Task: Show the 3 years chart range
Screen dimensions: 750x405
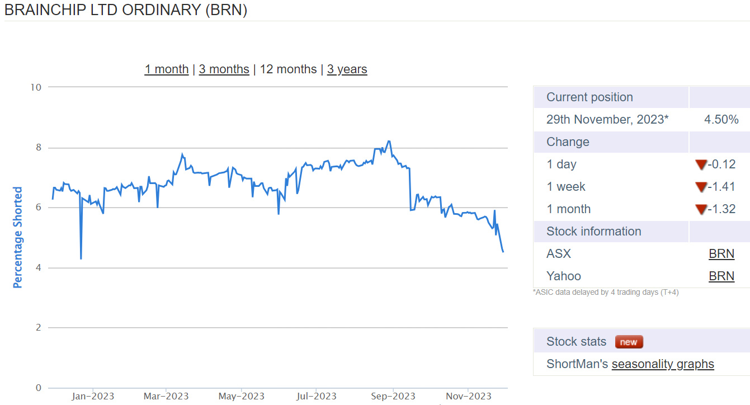Action: pyautogui.click(x=347, y=69)
